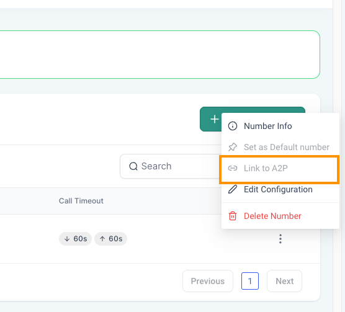Click the incoming 60s timeout badge
Screen dimensions: 345x312
75,239
